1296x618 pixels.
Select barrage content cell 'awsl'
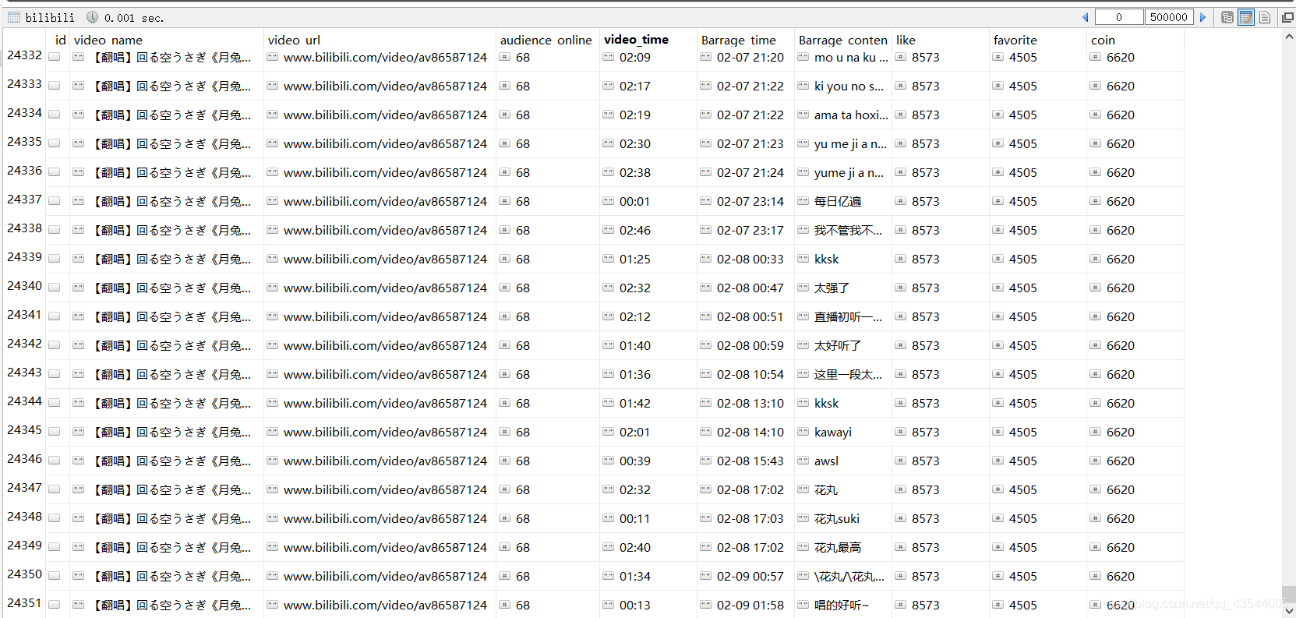tap(826, 461)
